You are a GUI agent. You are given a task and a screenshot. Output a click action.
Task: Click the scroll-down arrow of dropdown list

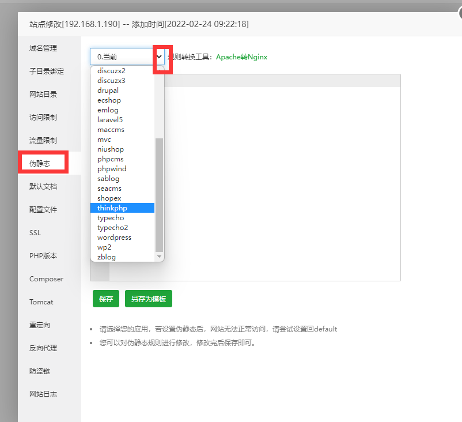[159, 257]
